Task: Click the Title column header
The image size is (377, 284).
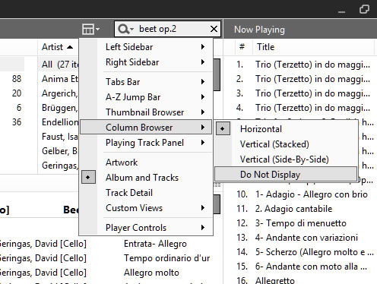Action: (265, 47)
